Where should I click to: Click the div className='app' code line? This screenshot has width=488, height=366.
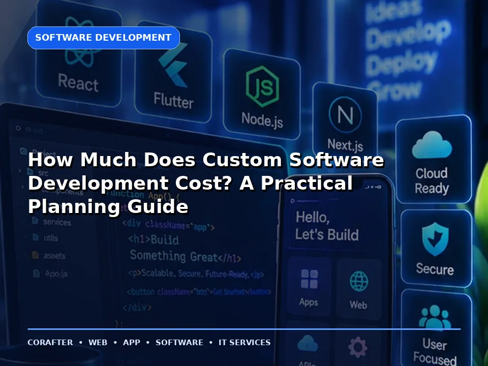point(168,225)
